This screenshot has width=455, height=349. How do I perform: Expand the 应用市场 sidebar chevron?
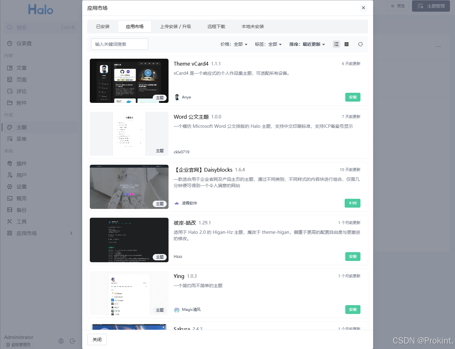coord(71,233)
